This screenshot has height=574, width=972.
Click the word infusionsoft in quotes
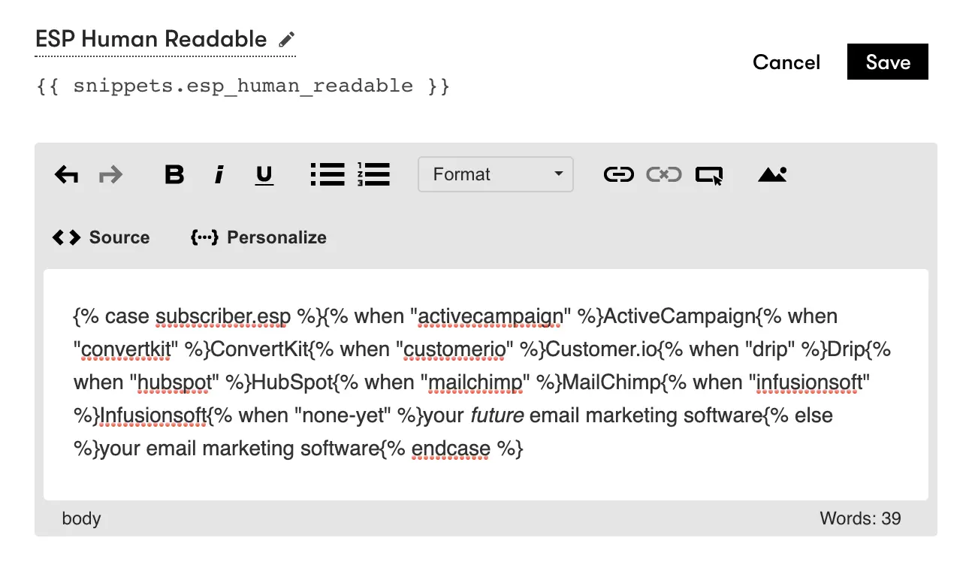pos(809,382)
